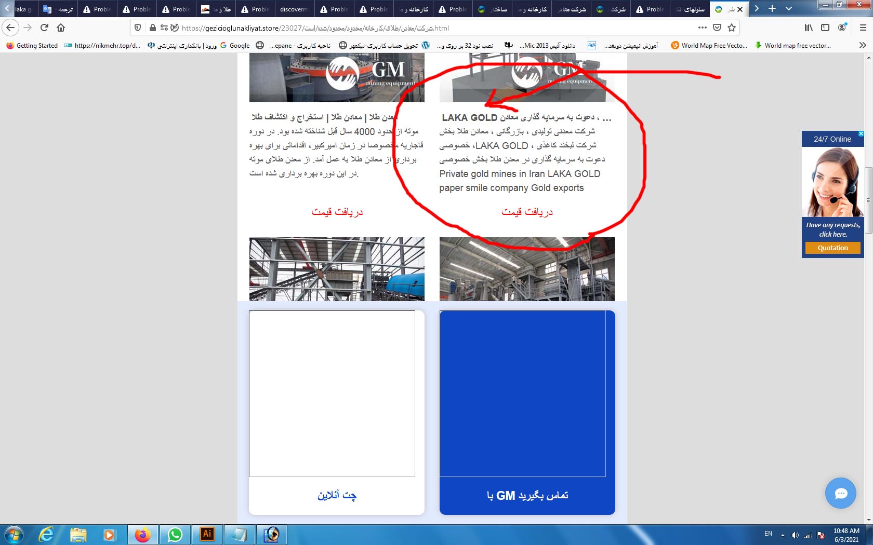The width and height of the screenshot is (873, 545).
Task: Open the Getting Started bookmark
Action: pos(32,46)
